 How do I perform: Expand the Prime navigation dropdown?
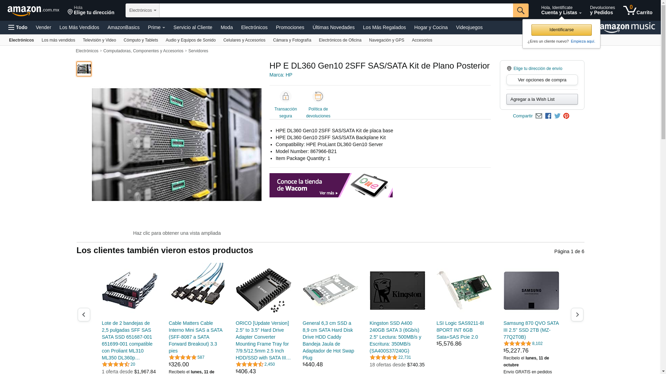tap(156, 27)
